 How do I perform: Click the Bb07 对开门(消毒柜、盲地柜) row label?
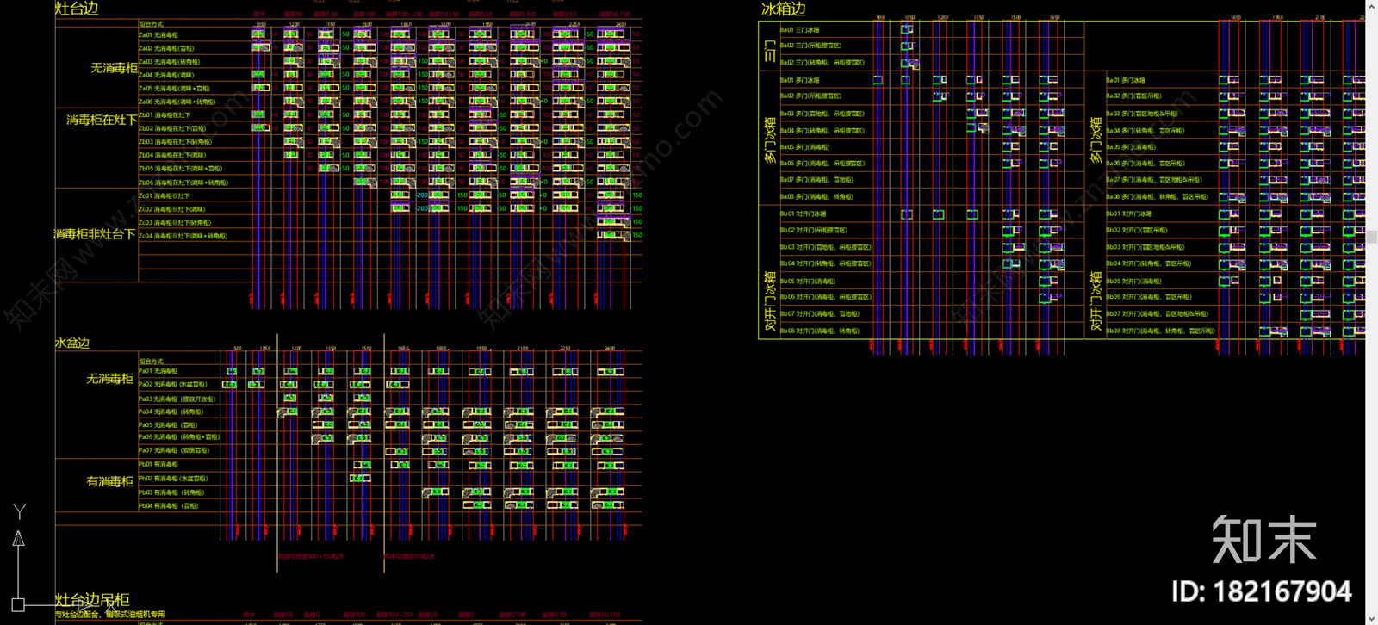(x=819, y=314)
